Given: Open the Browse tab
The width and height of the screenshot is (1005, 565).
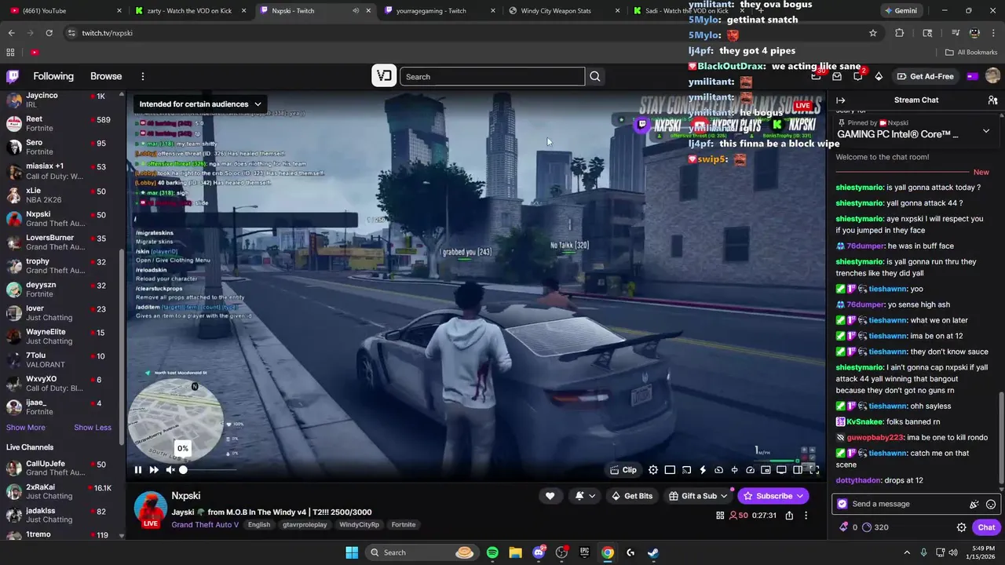Looking at the screenshot, I should point(106,76).
